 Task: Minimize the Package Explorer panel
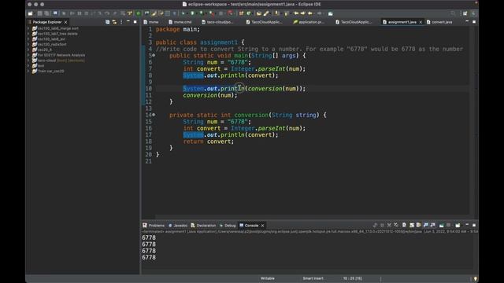click(x=128, y=21)
